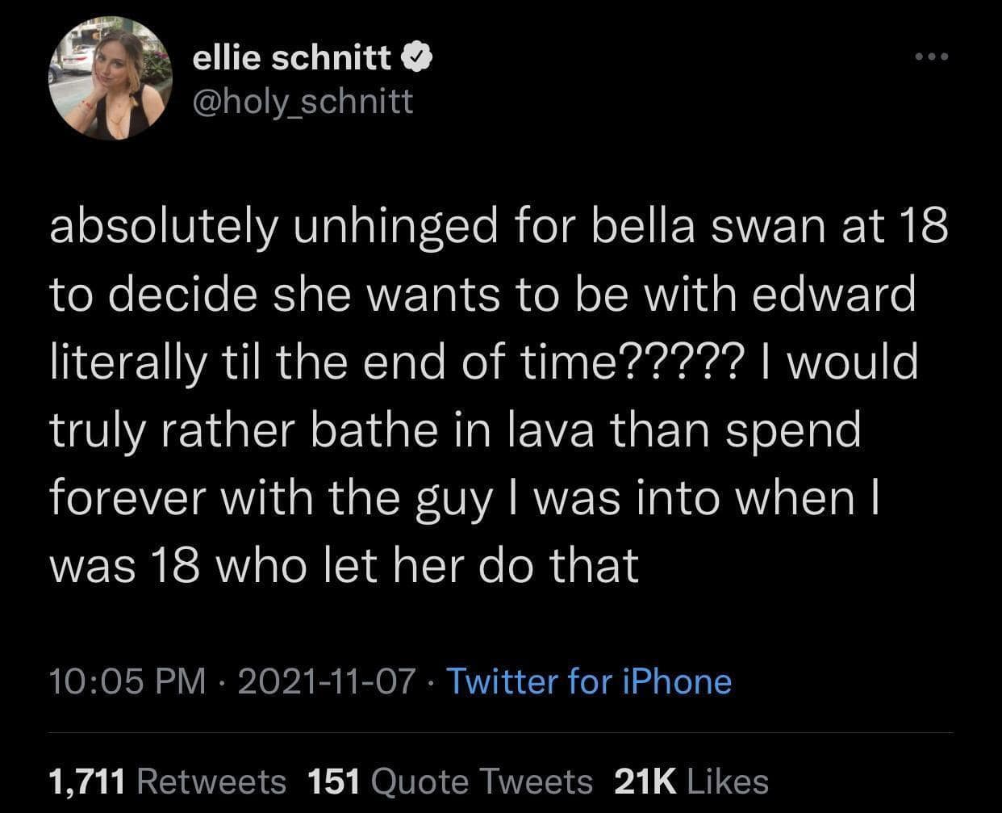Click the 10:05 PM timestamp
1002x813 pixels.
point(127,681)
